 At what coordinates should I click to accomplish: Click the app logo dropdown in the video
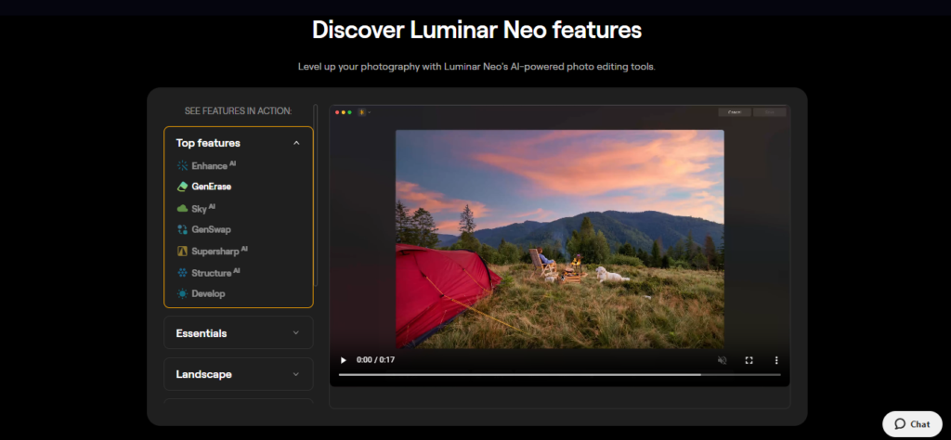(x=364, y=112)
